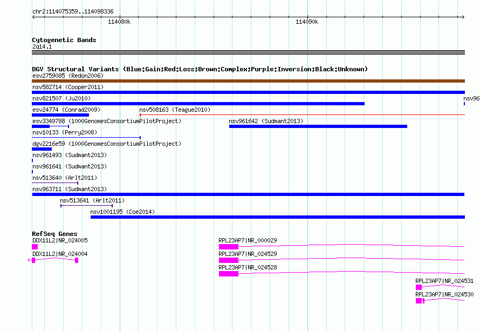Click the 114090k ruler label
The height and width of the screenshot is (331, 480).
[x=307, y=22]
